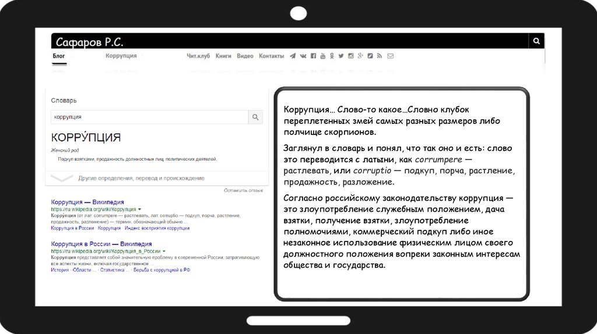The image size is (597, 334).
Task: Expand Другие определения, перевод и происхождение
Action: coord(141,178)
